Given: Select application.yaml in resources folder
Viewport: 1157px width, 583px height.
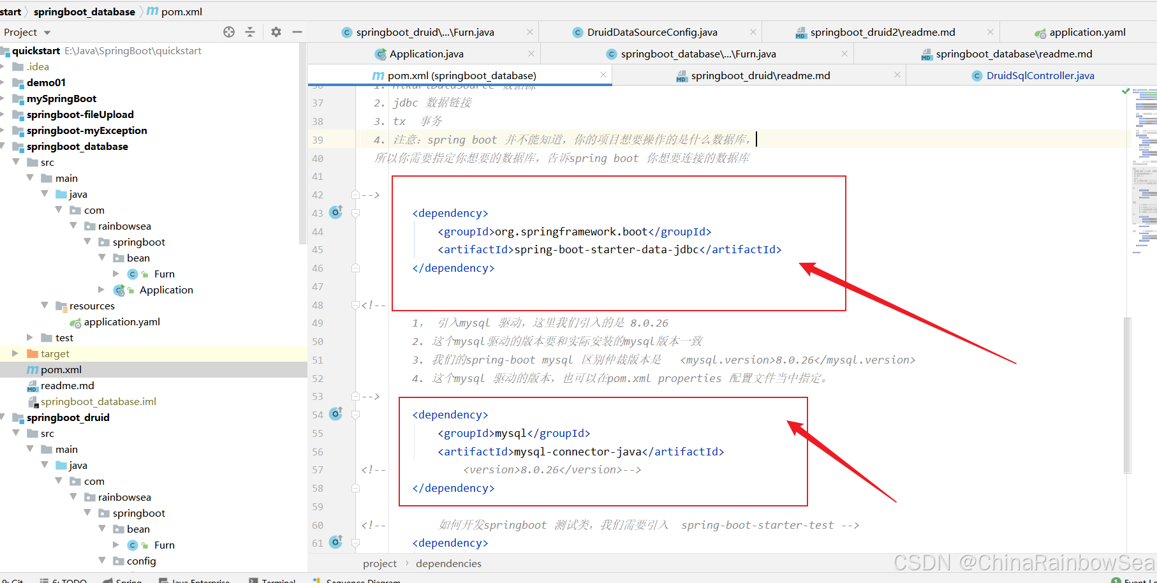Looking at the screenshot, I should [122, 321].
